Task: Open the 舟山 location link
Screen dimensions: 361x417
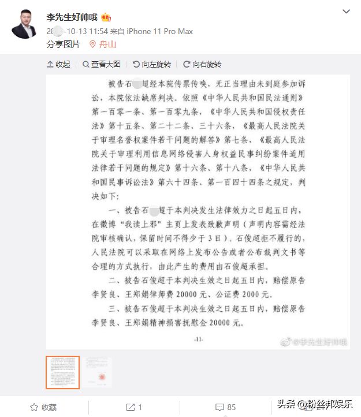Action: coord(107,44)
